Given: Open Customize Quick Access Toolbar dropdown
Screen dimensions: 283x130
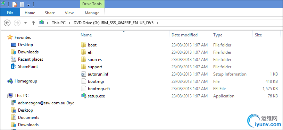Looking at the screenshot, I should 28,5.
